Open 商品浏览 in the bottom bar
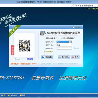This screenshot has height=98, width=98. pyautogui.click(x=13, y=95)
